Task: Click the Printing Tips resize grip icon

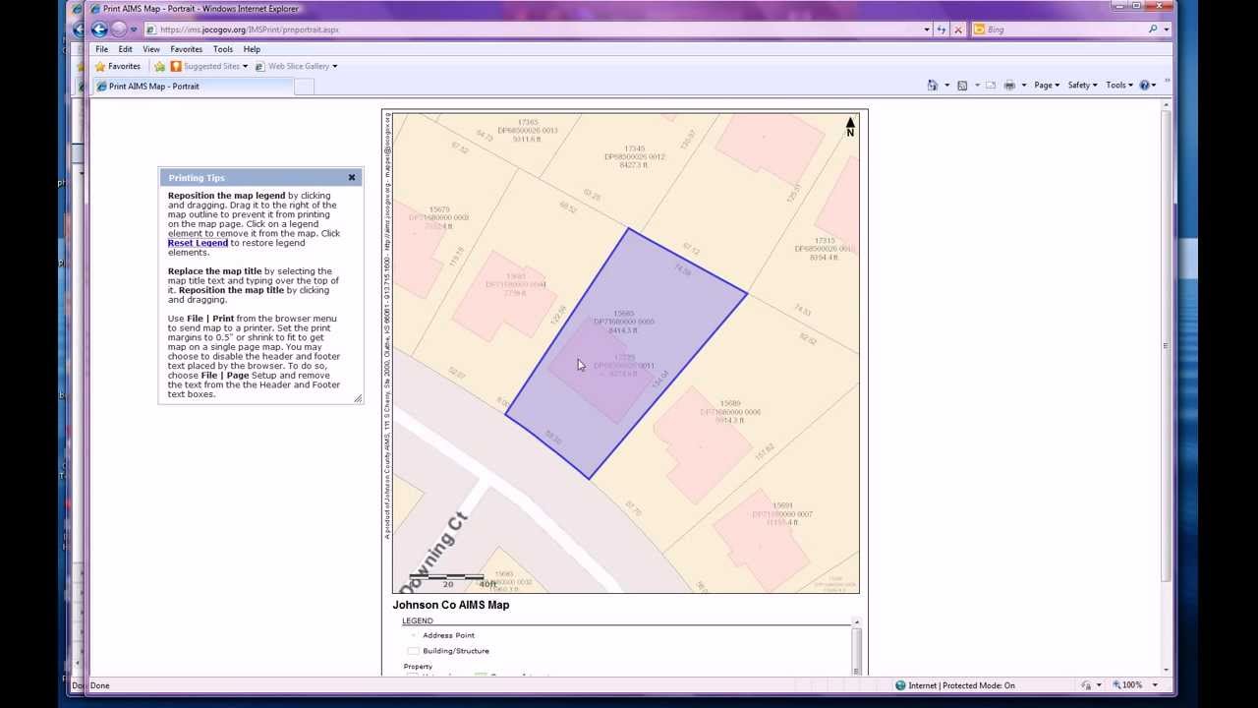Action: (358, 398)
